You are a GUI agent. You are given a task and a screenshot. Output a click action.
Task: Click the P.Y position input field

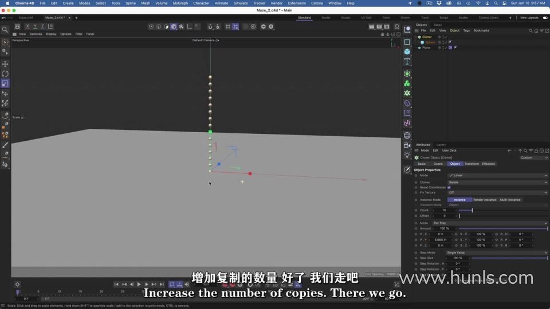pyautogui.click(x=441, y=240)
